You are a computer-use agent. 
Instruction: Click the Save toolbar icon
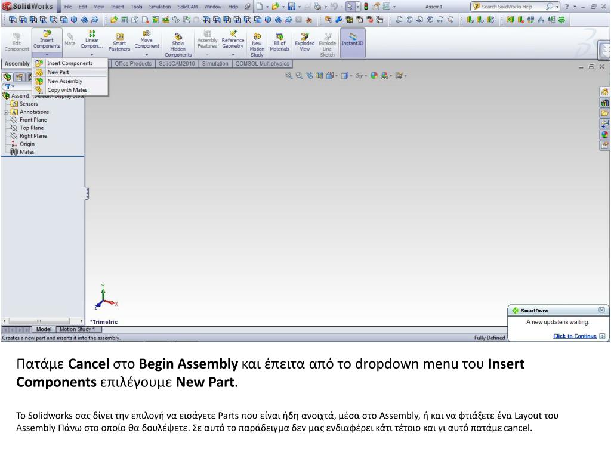291,7
